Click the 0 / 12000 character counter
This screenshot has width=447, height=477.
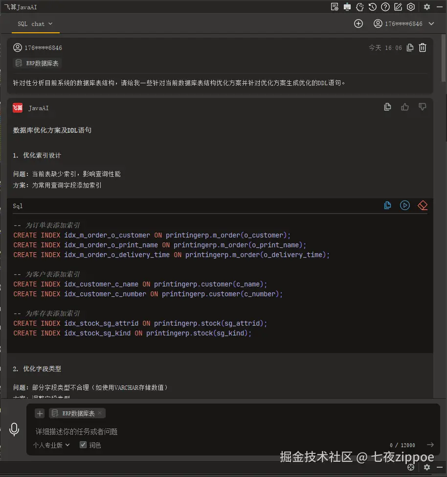click(x=402, y=445)
